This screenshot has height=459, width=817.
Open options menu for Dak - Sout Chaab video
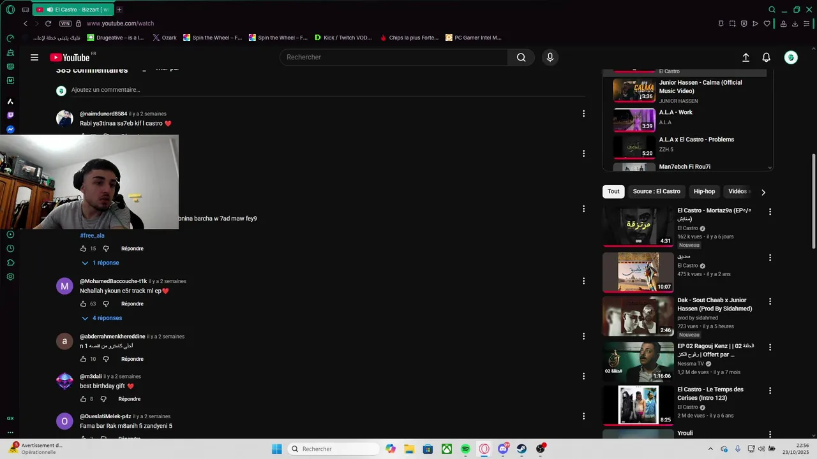point(770,301)
